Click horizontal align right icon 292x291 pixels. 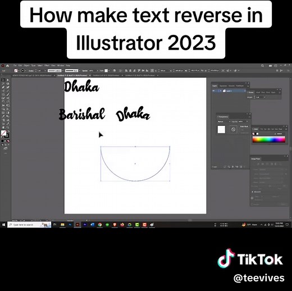[134, 71]
